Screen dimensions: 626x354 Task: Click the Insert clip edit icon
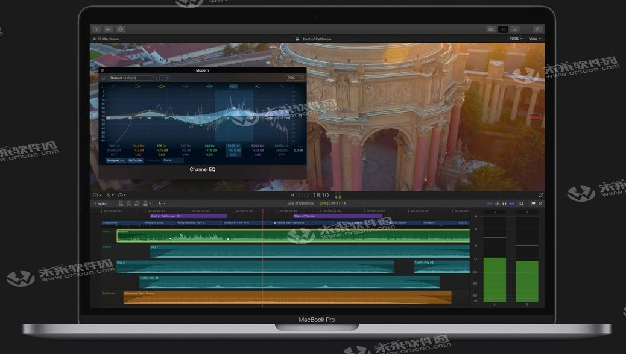coord(128,203)
